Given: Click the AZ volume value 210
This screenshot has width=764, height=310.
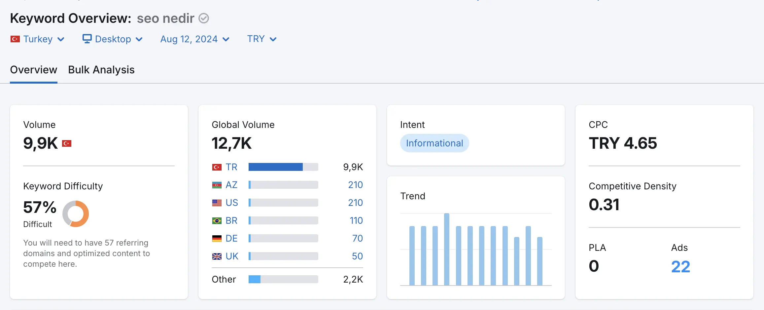Looking at the screenshot, I should tap(355, 185).
